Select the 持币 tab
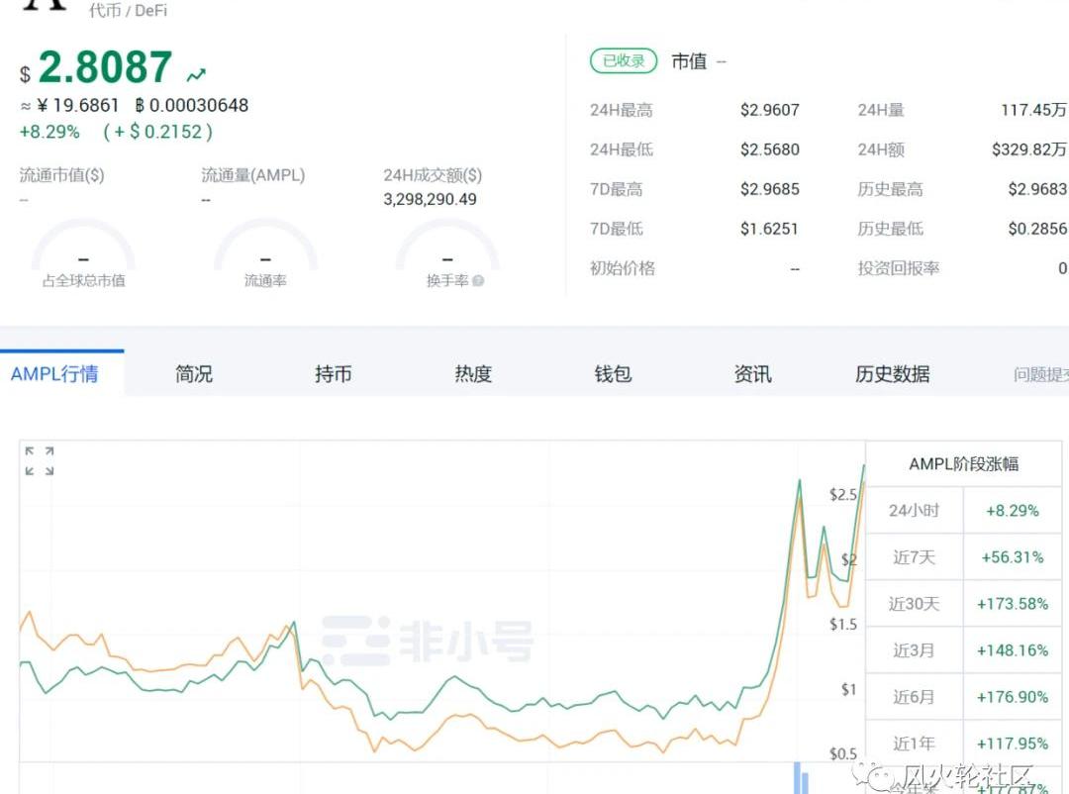1069x794 pixels. 334,374
